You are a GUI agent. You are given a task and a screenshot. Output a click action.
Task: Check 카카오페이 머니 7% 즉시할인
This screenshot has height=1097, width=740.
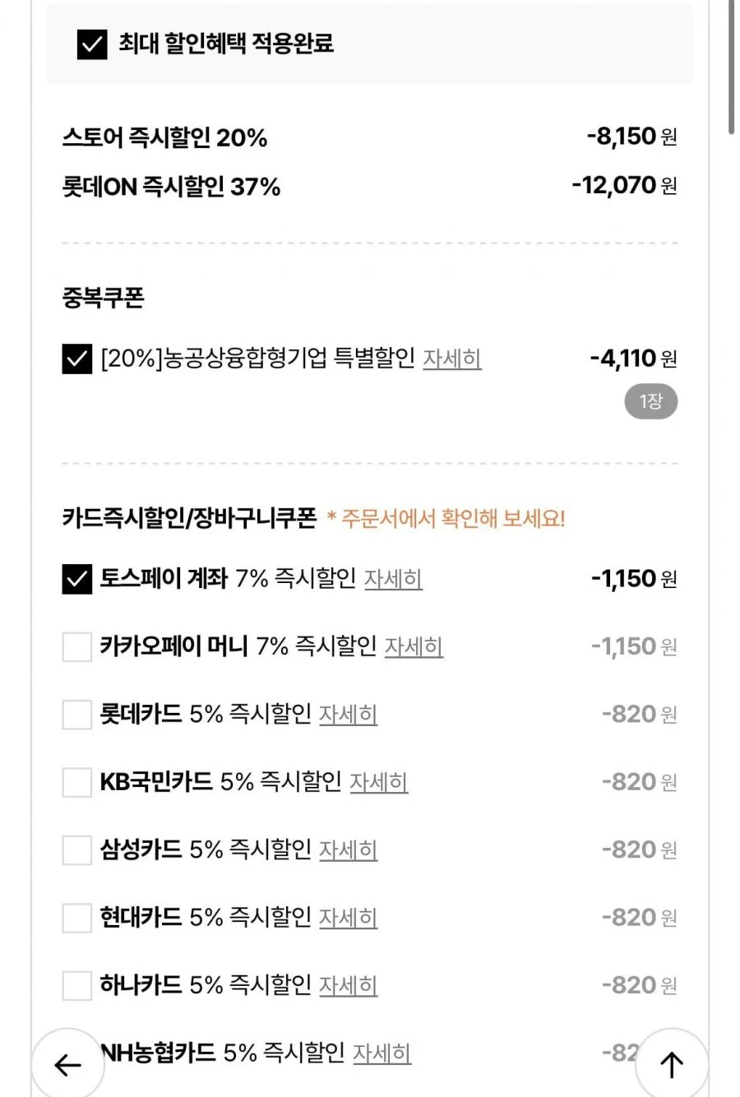coord(77,646)
